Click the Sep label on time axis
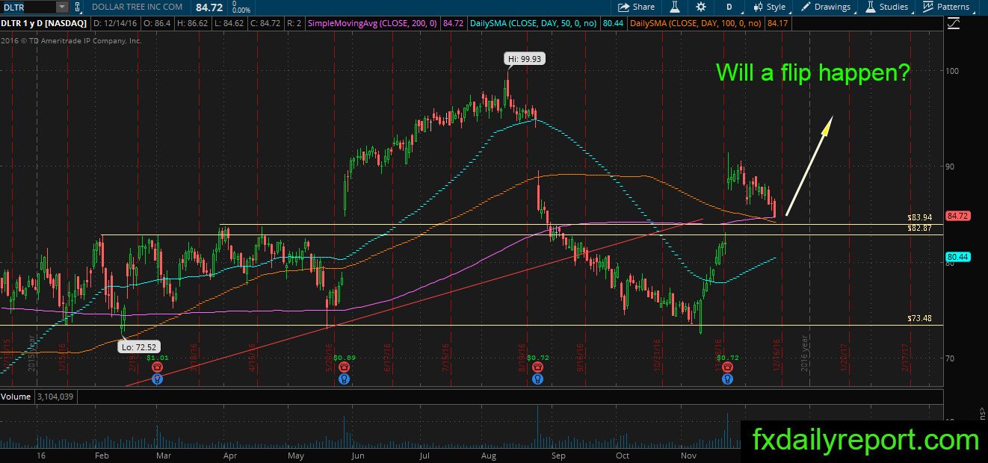 click(558, 456)
